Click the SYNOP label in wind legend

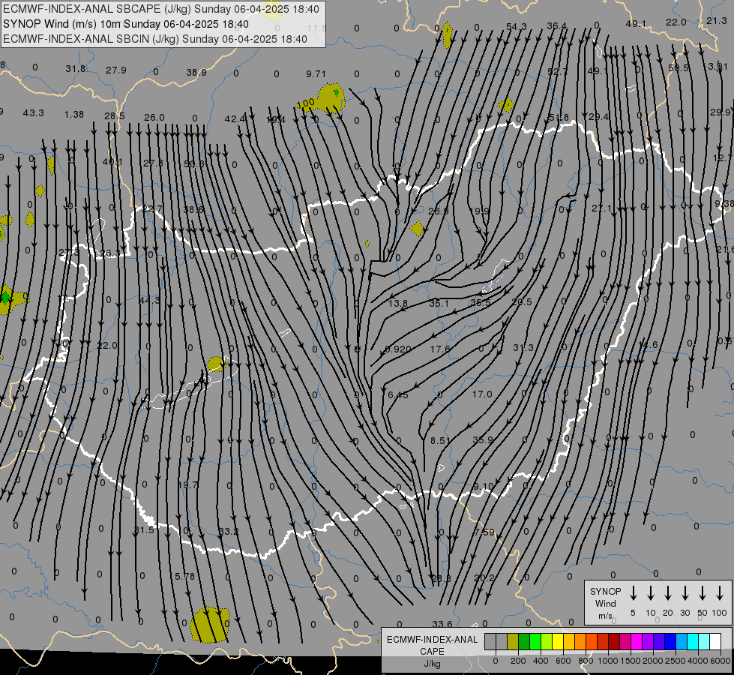(605, 592)
